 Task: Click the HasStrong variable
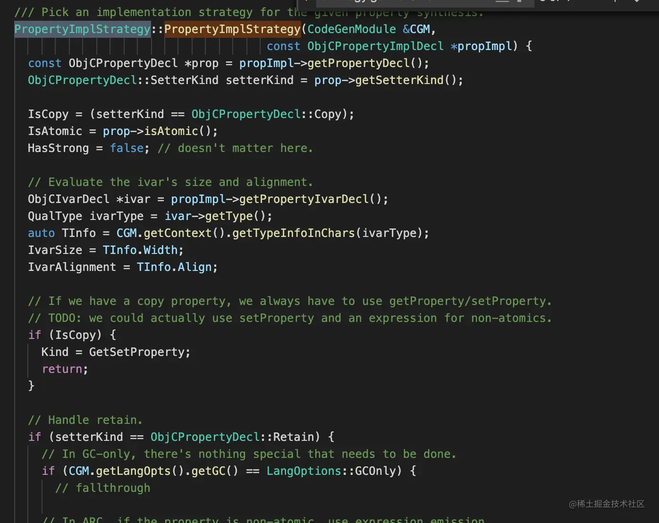coord(58,148)
